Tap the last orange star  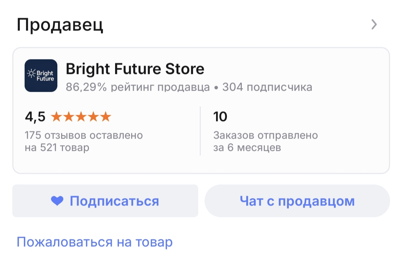click(106, 117)
